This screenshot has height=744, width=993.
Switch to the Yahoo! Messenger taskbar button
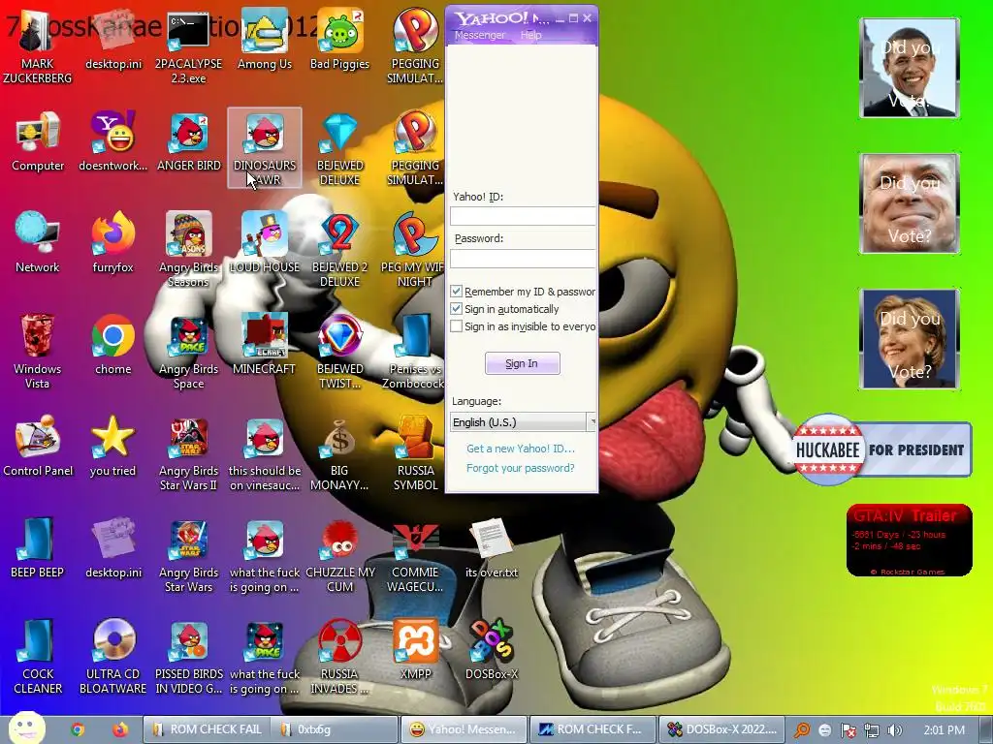point(464,729)
